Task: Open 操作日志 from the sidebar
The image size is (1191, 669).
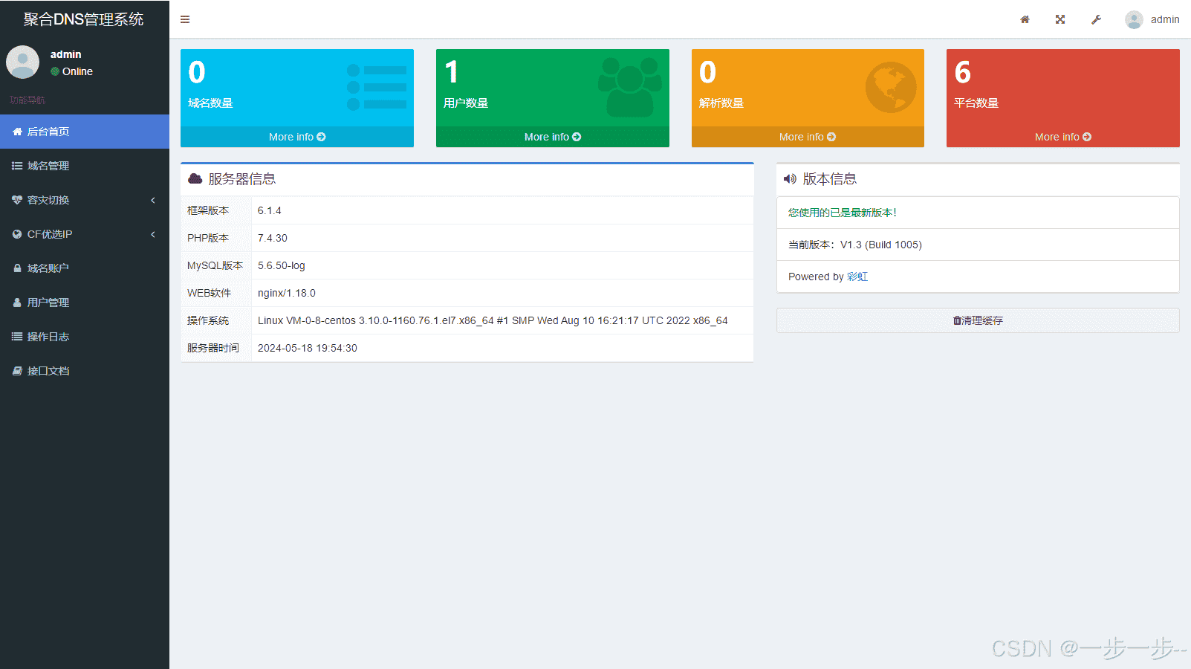Action: tap(45, 336)
